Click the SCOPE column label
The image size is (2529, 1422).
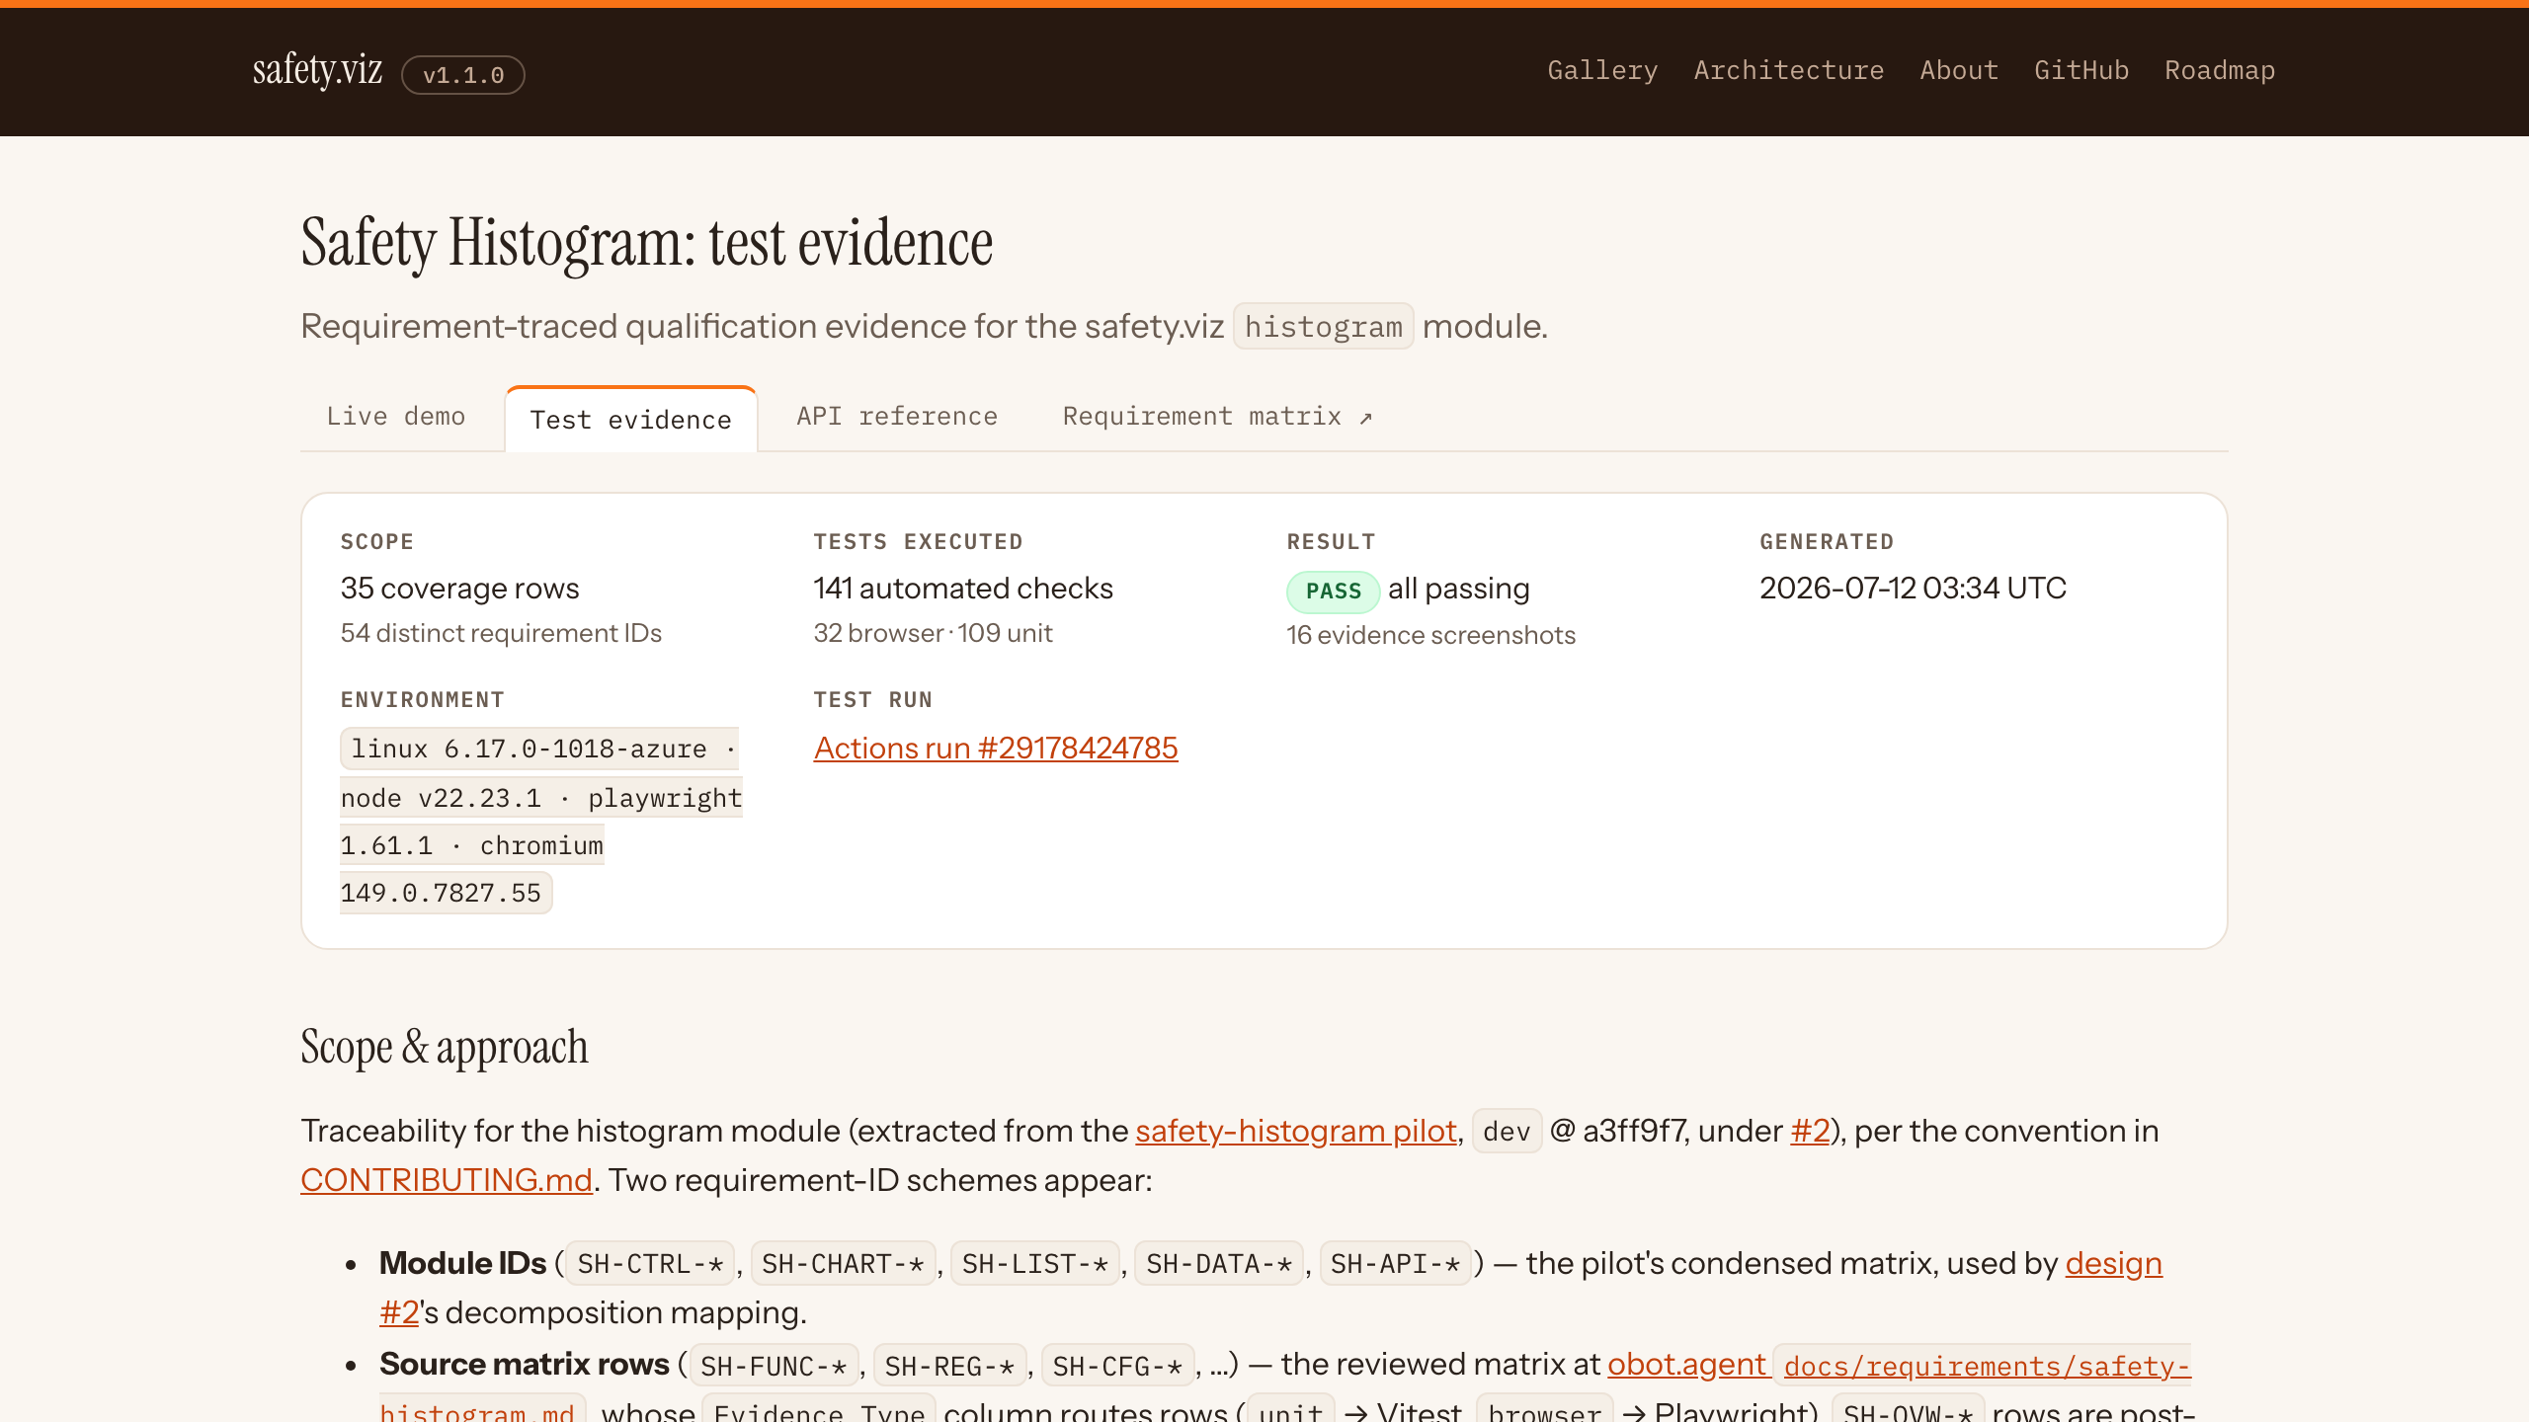[x=377, y=542]
